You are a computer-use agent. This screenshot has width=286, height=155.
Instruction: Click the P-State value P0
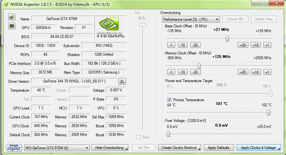click(x=116, y=99)
